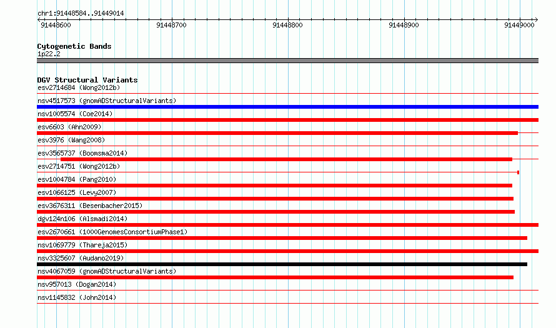Click the dgv124n106 (Alsmadi2014) label

[82, 219]
